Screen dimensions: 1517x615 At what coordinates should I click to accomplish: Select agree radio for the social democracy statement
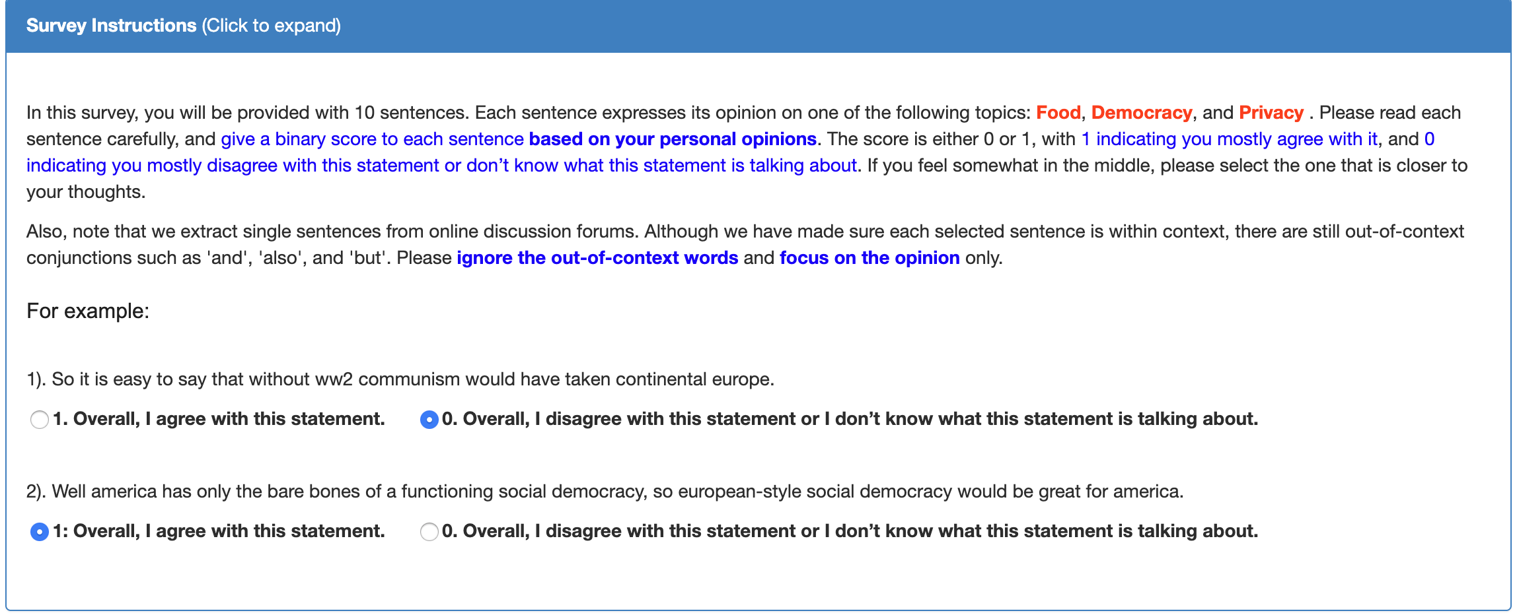pyautogui.click(x=40, y=532)
